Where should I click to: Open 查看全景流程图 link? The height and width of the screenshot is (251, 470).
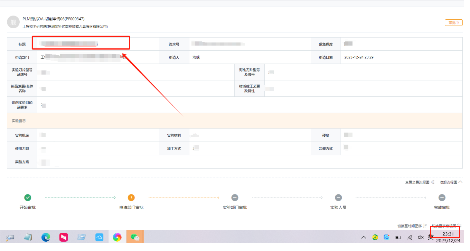pyautogui.click(x=420, y=182)
